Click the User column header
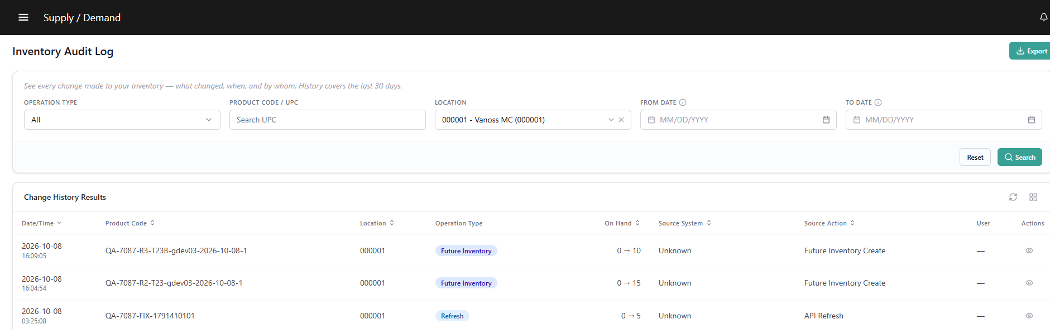Screen dimensions: 1050x329 click(984, 223)
